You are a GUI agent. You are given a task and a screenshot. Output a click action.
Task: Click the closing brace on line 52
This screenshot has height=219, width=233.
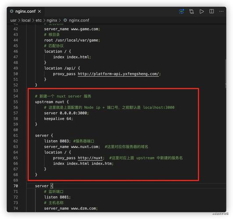coord(36,85)
